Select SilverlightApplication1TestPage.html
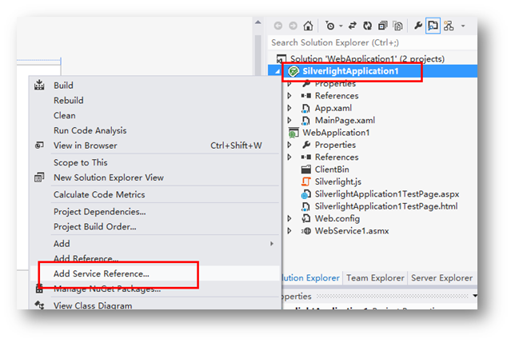 [x=386, y=206]
